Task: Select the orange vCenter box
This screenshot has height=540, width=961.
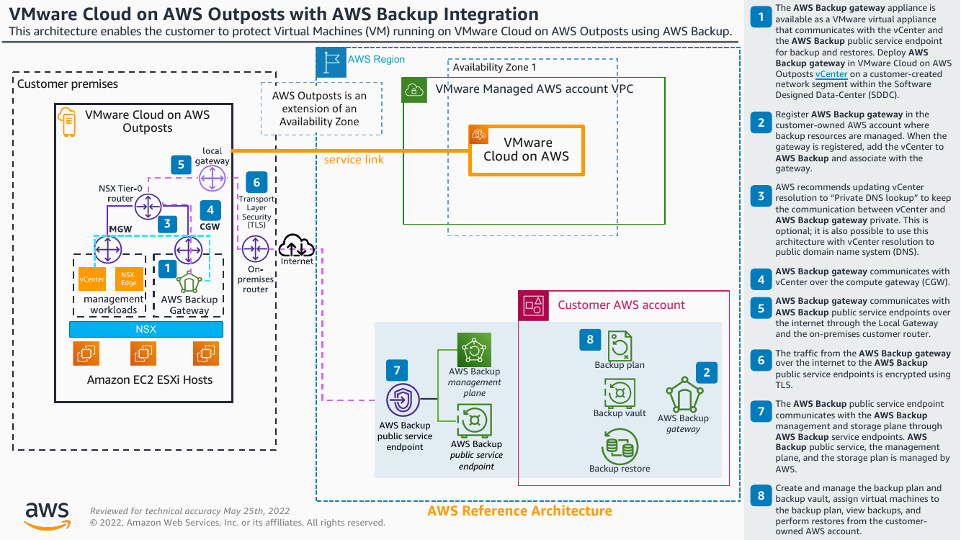Action: (92, 279)
